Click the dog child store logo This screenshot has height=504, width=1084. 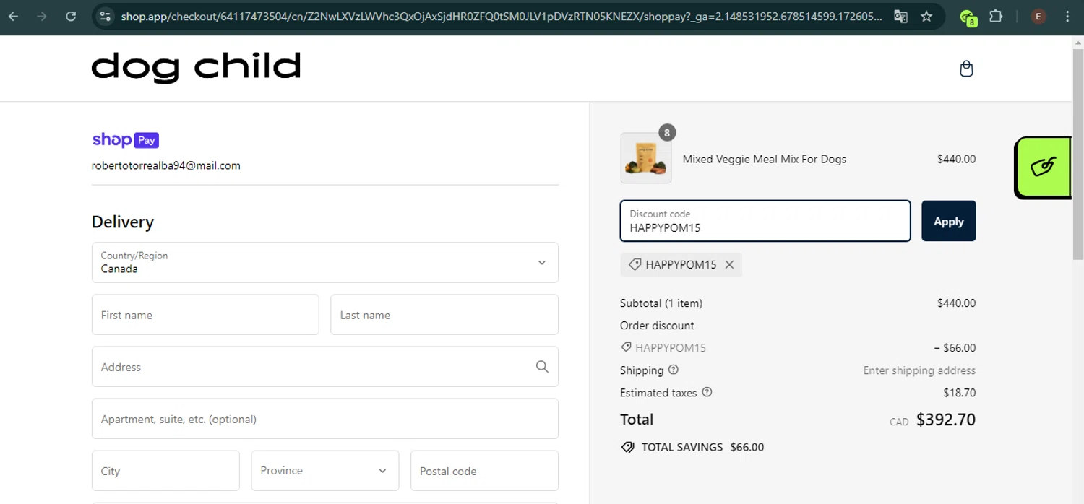point(196,69)
